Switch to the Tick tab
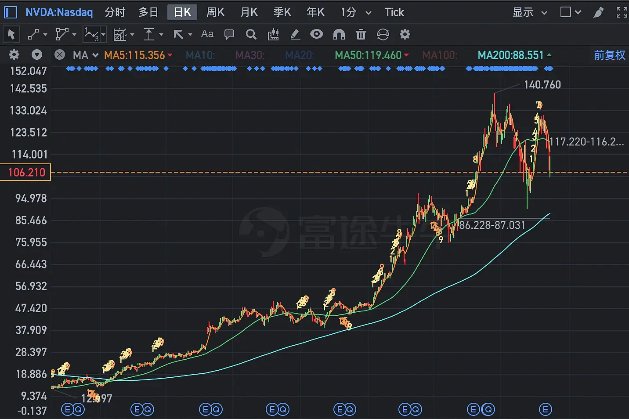 pos(394,12)
